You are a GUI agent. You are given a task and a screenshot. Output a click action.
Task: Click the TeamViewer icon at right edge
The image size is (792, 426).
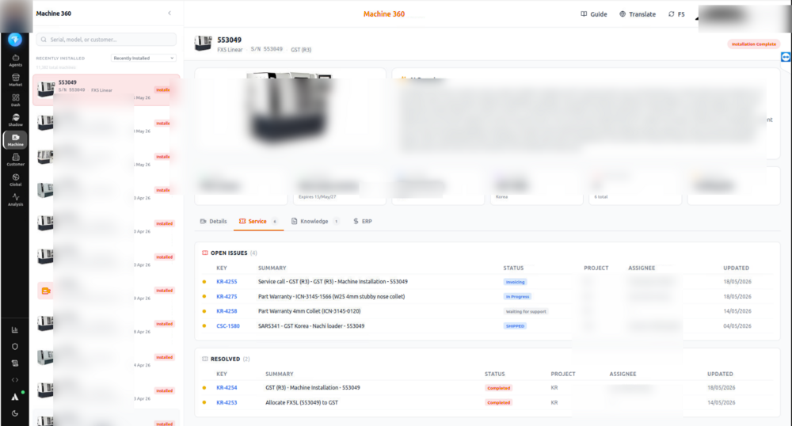pyautogui.click(x=786, y=57)
